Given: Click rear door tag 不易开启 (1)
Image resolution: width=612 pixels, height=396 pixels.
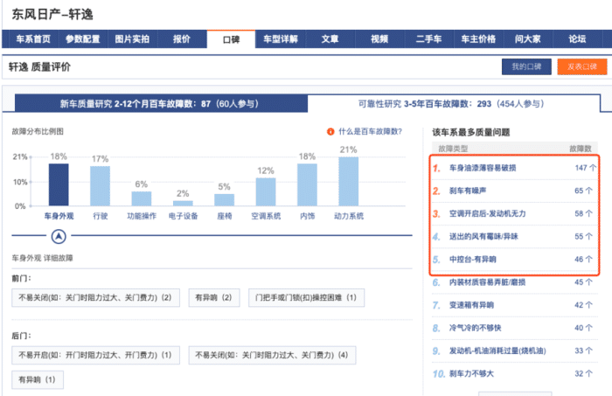Looking at the screenshot, I should coord(95,355).
